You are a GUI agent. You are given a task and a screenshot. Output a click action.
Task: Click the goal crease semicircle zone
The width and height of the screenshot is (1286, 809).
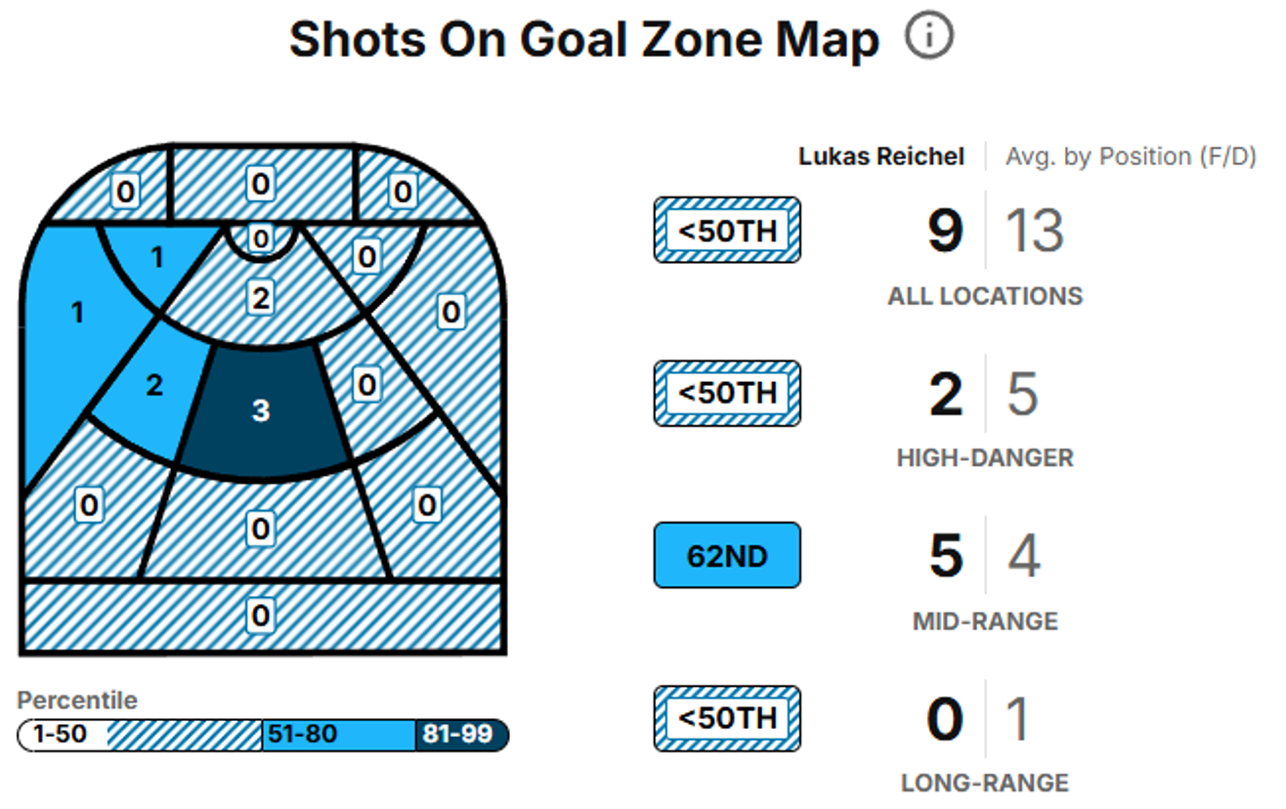(260, 237)
